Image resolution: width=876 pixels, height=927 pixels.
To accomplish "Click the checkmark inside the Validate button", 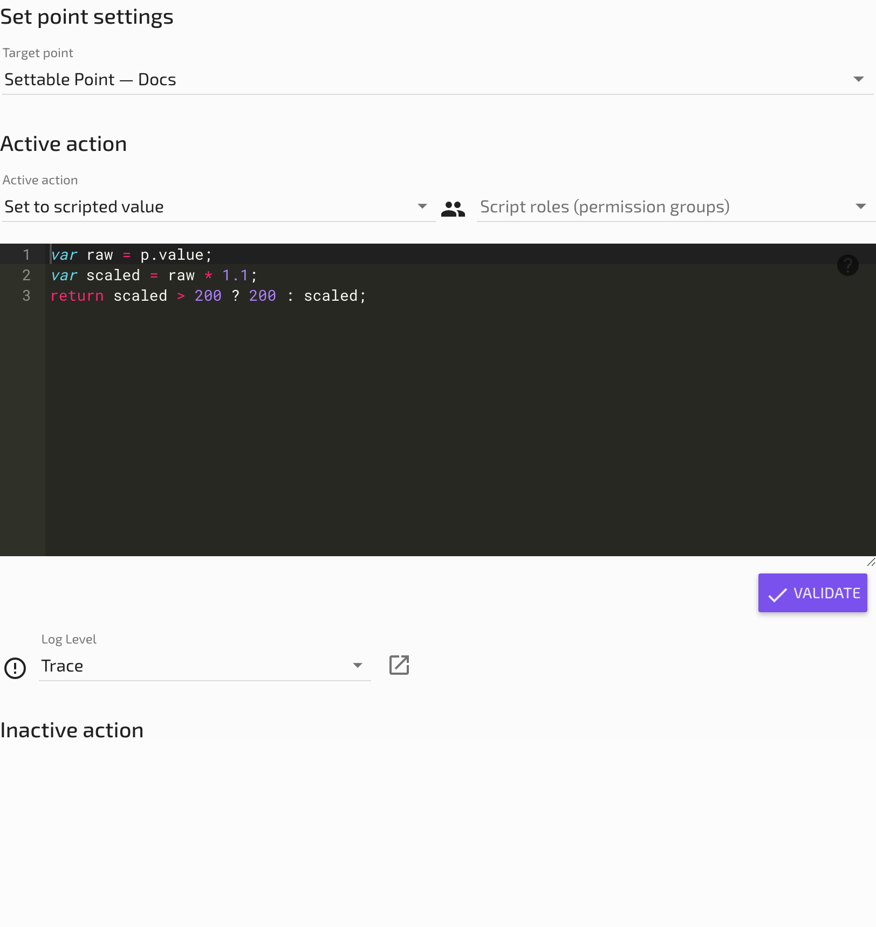I will [778, 593].
